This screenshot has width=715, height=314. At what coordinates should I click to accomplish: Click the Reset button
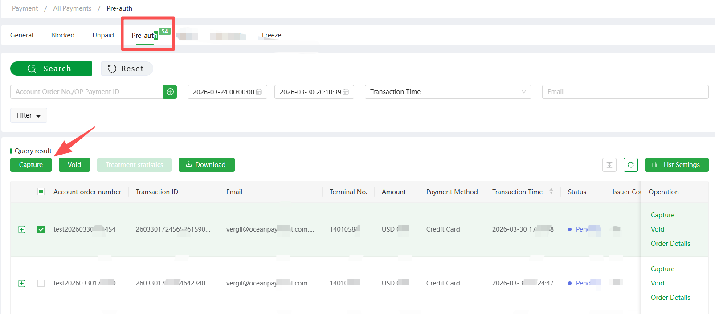click(127, 69)
